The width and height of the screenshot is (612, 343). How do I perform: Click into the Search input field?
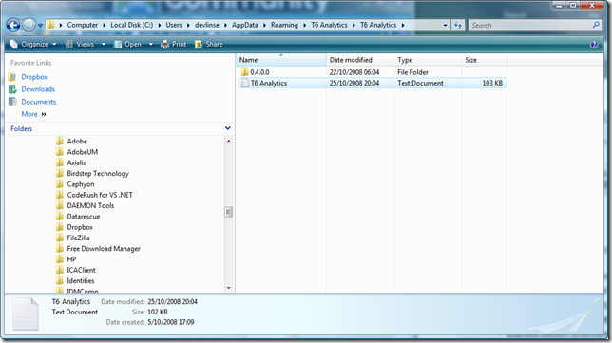tap(530, 25)
